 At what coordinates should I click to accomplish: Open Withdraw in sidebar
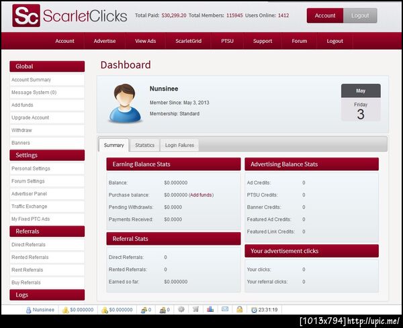coord(47,130)
